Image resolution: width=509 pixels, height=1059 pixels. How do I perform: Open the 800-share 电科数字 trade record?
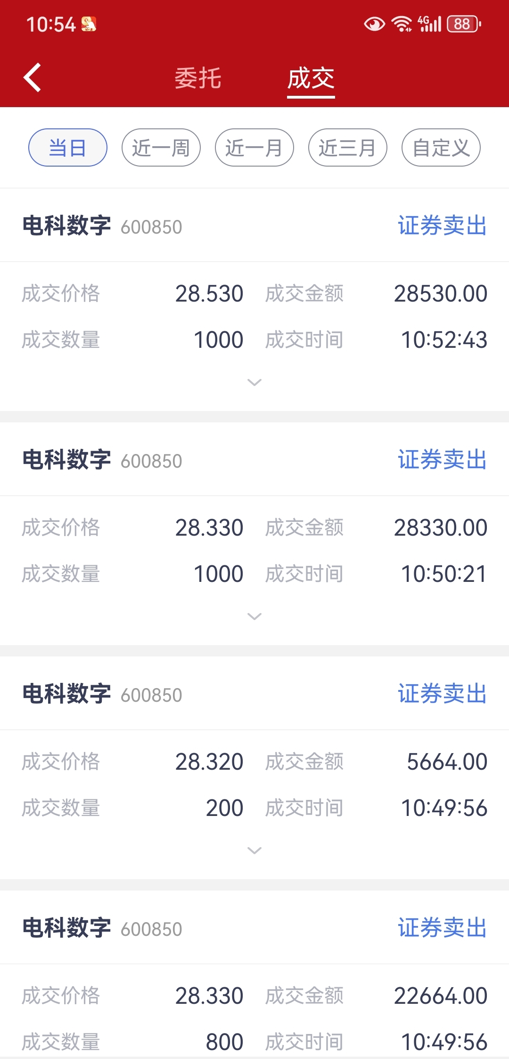67,928
